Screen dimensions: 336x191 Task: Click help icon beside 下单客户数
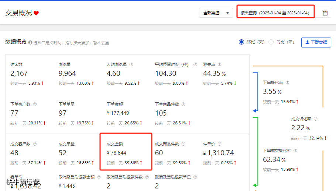(35, 104)
